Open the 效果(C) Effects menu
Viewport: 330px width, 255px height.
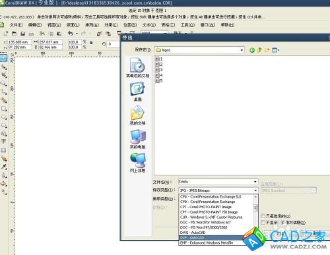pyautogui.click(x=111, y=25)
